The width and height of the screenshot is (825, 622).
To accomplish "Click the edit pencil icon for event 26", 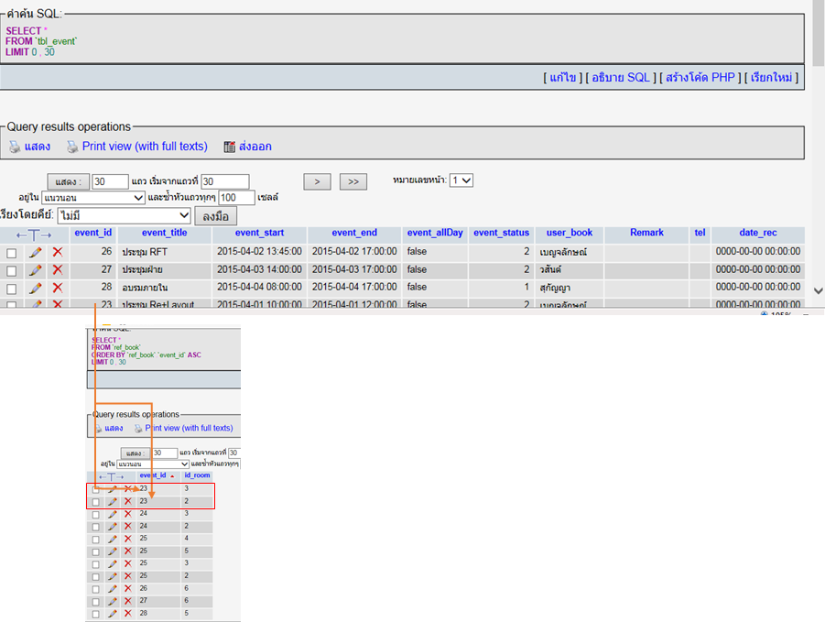I will tap(36, 252).
